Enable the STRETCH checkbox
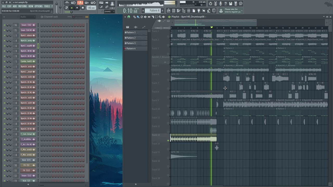 169,28
